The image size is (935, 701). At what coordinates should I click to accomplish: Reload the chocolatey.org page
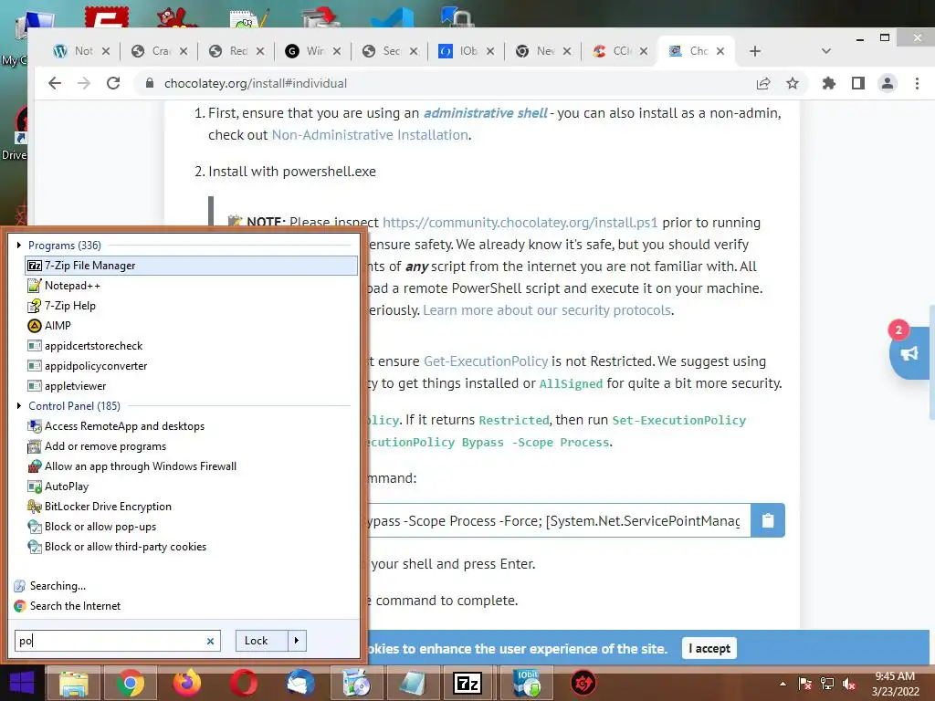(x=113, y=83)
